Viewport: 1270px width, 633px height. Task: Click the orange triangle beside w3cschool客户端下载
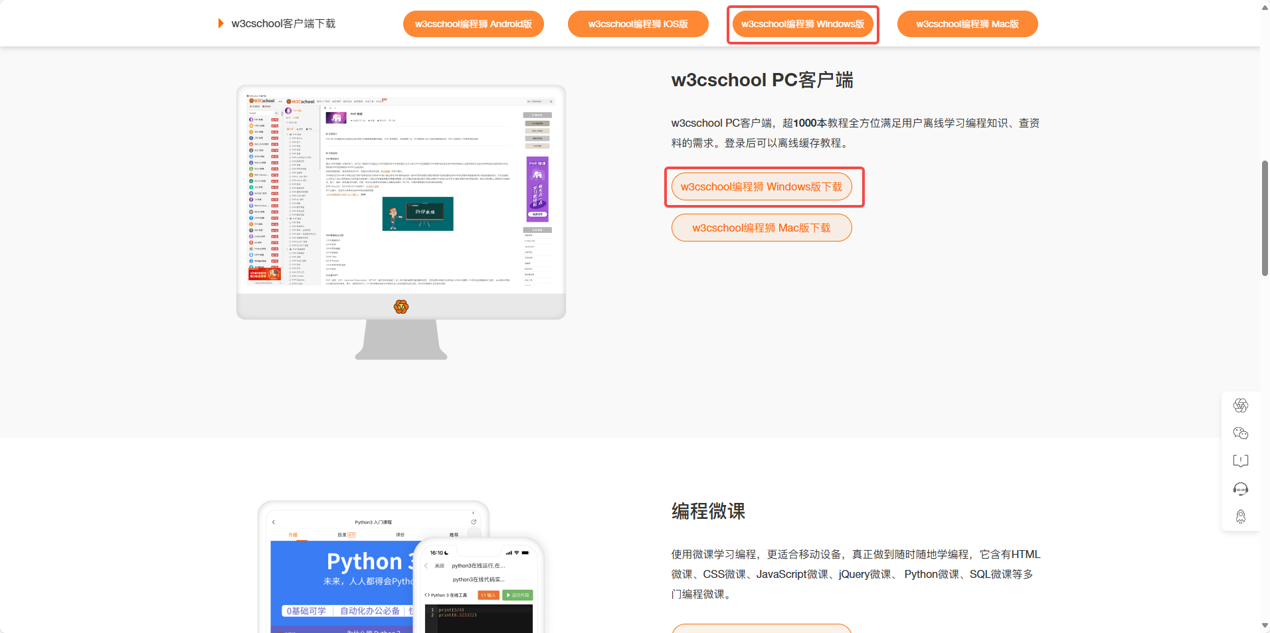tap(221, 24)
